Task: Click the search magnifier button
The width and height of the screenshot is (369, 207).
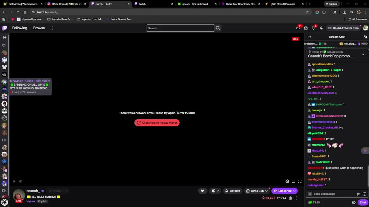Action: [218, 28]
